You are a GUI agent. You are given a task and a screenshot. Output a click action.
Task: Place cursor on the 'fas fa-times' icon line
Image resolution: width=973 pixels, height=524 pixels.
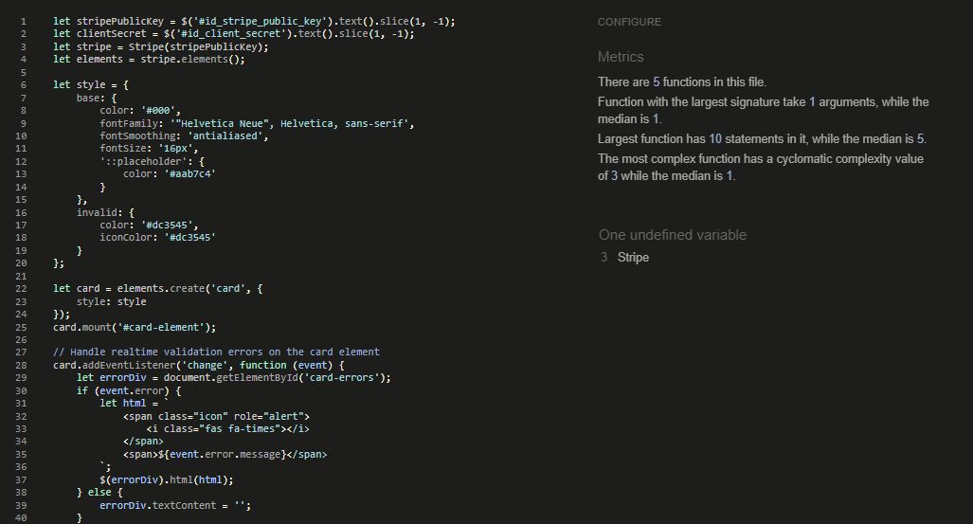227,428
